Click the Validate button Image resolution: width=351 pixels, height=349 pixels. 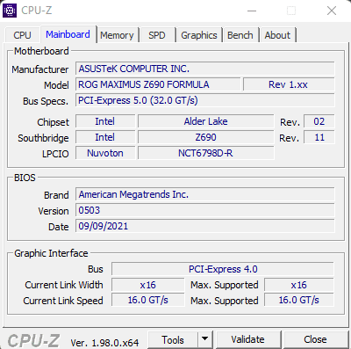tap(247, 340)
